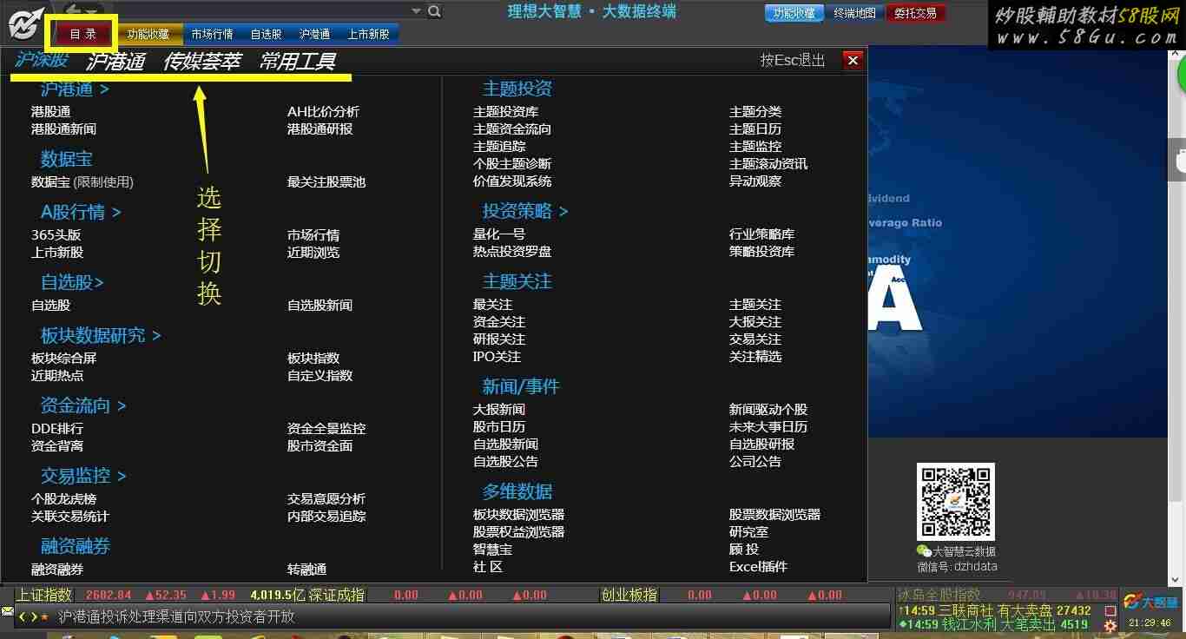Switch to the 常用工具 directory tab
This screenshot has height=639, width=1186.
point(297,62)
